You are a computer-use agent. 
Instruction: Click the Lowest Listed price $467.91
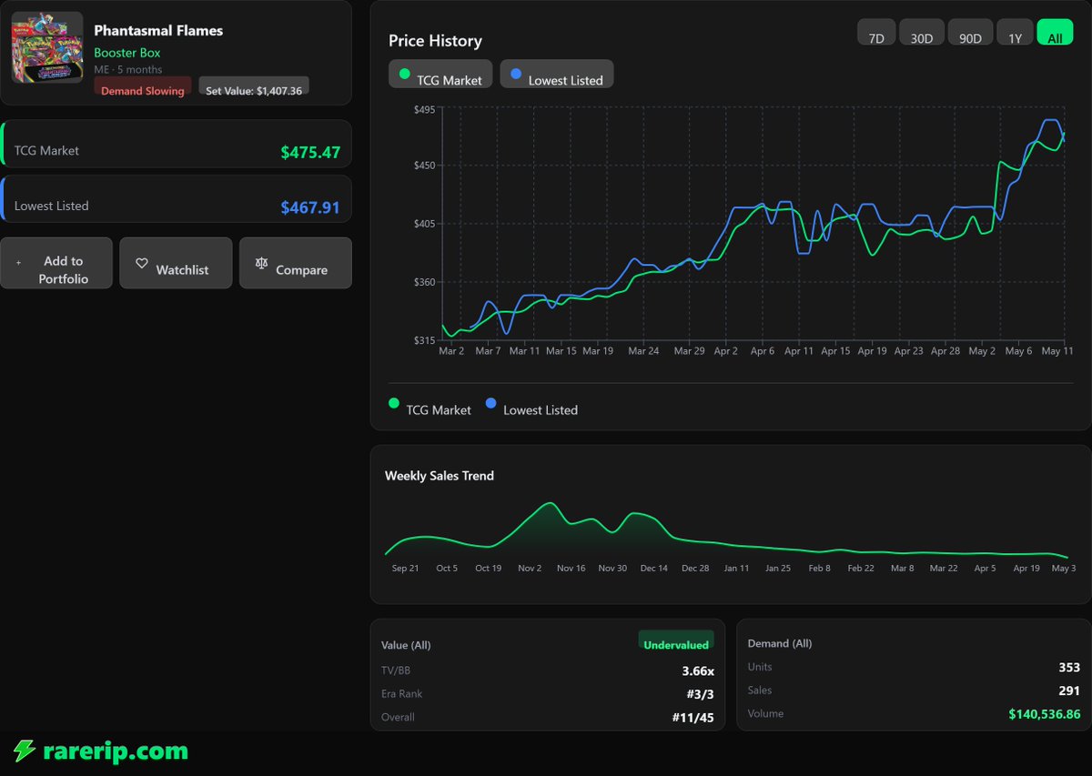(310, 207)
